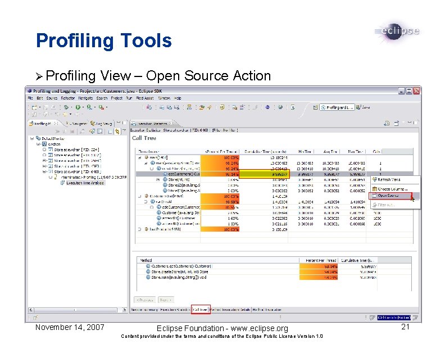Close the Execution Statistics editor tab
The width and height of the screenshot is (445, 344).
(x=171, y=124)
